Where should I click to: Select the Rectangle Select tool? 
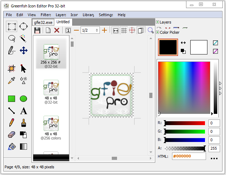coord(12,26)
